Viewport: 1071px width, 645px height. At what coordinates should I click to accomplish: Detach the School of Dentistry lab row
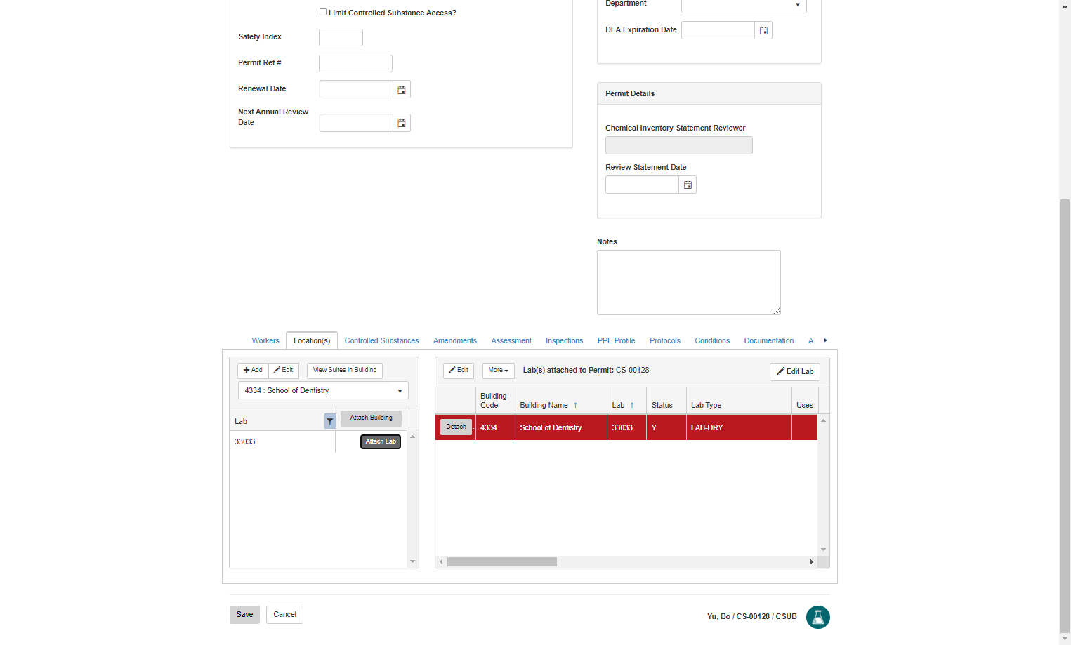(456, 427)
